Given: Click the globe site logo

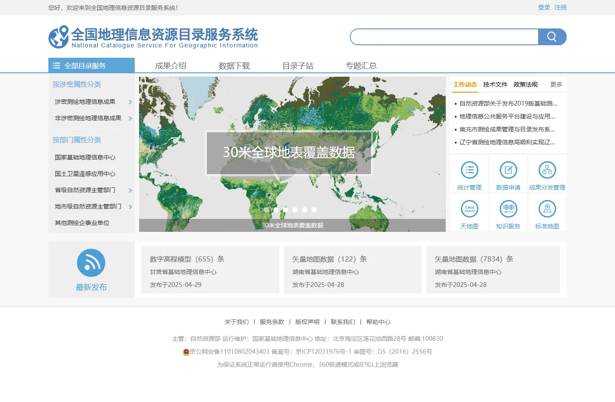Looking at the screenshot, I should click(59, 37).
